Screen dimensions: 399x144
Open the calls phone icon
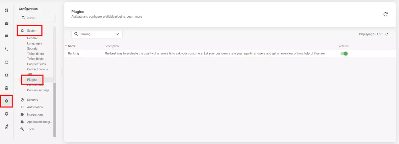7,49
